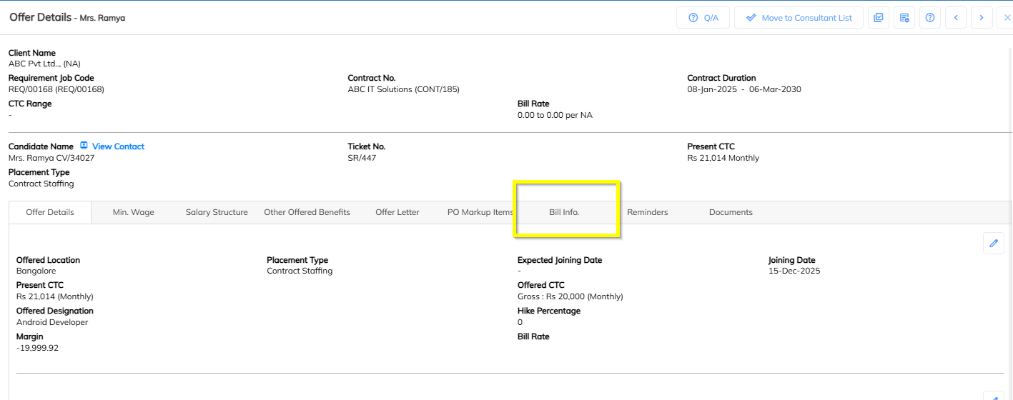Click the Q/A button
The image size is (1013, 400).
tap(703, 18)
